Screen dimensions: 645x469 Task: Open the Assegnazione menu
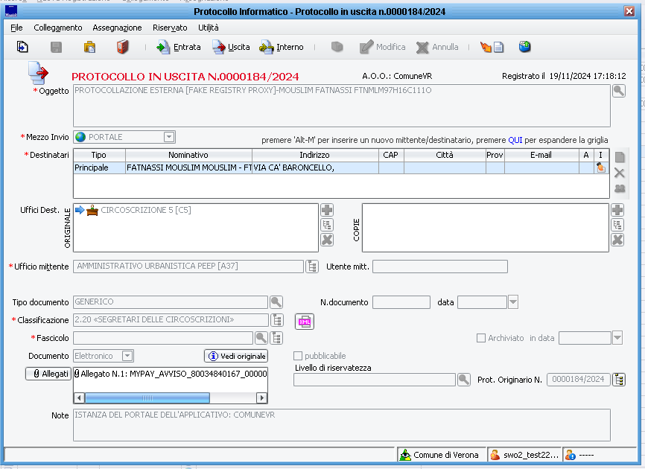click(117, 28)
